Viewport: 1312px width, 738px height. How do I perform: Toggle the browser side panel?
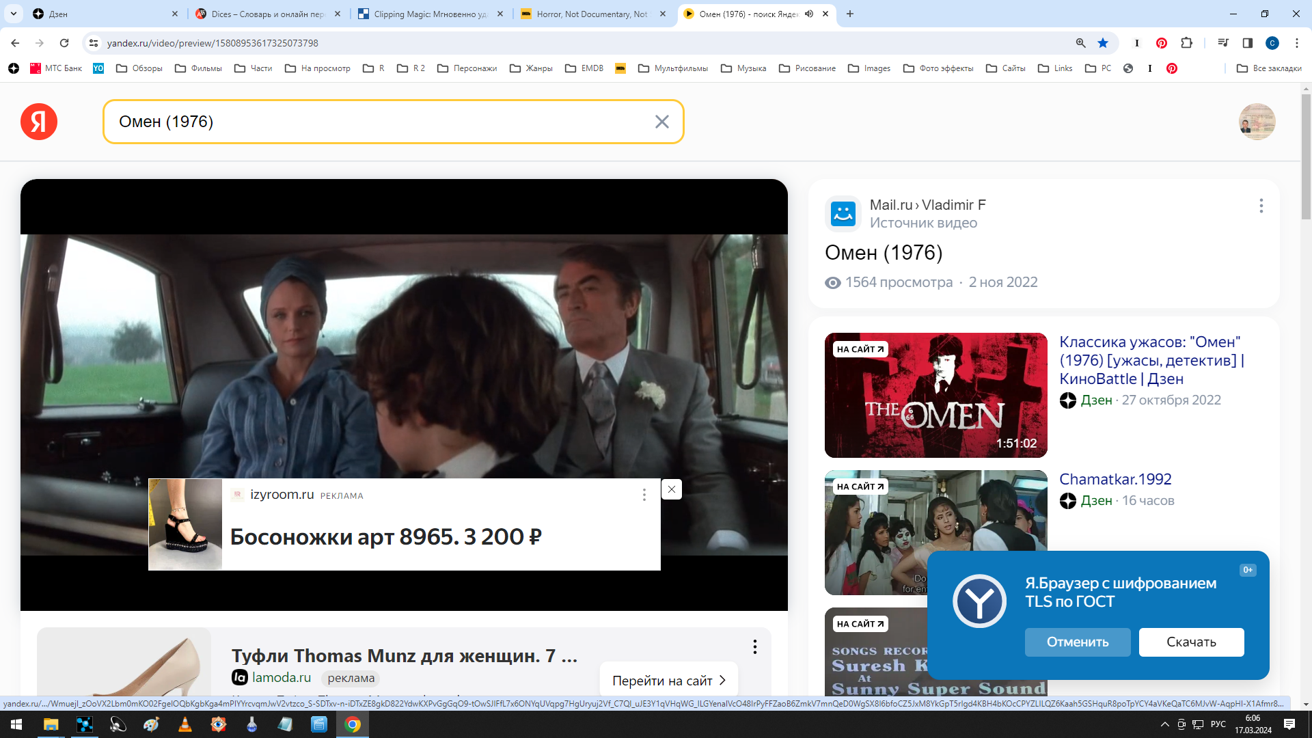click(x=1247, y=43)
